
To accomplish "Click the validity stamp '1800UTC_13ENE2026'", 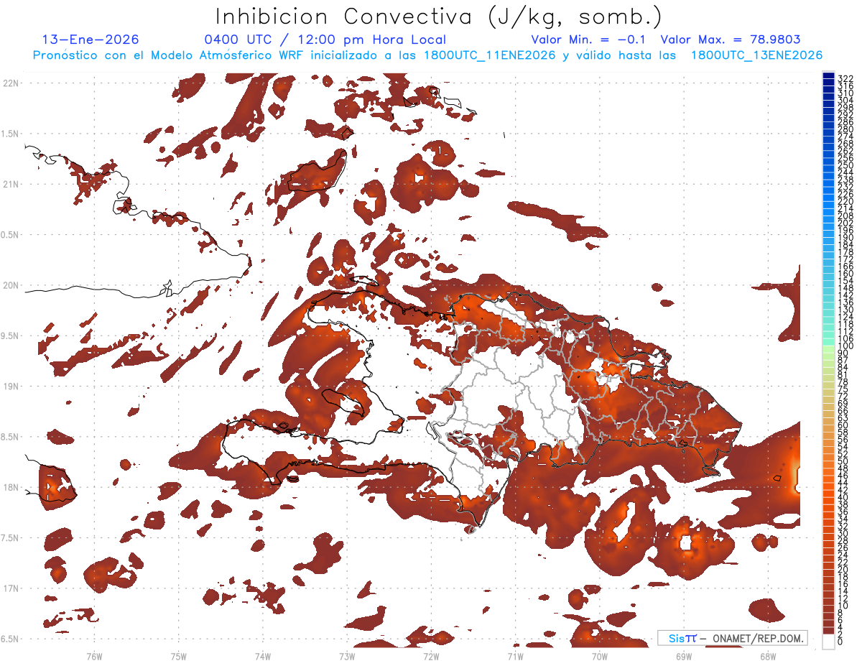I will click(756, 55).
